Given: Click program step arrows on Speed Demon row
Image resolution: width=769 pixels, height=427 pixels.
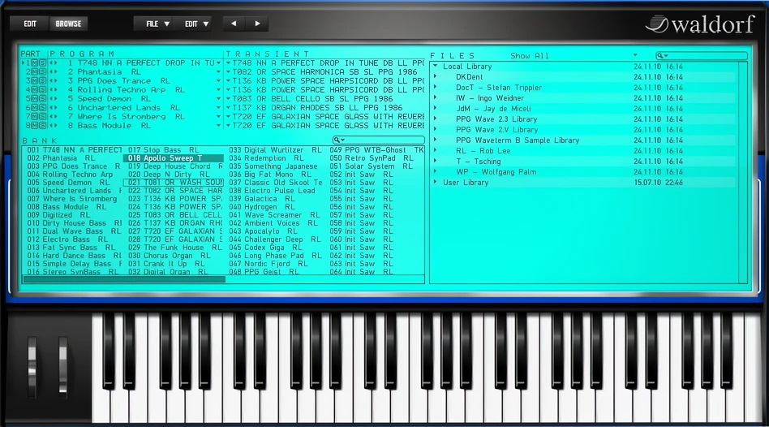Looking at the screenshot, I should [53, 99].
